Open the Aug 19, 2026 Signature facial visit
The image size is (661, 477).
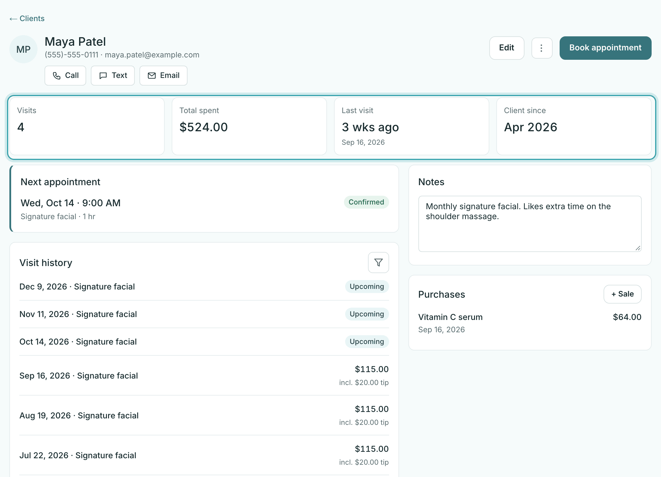(204, 415)
